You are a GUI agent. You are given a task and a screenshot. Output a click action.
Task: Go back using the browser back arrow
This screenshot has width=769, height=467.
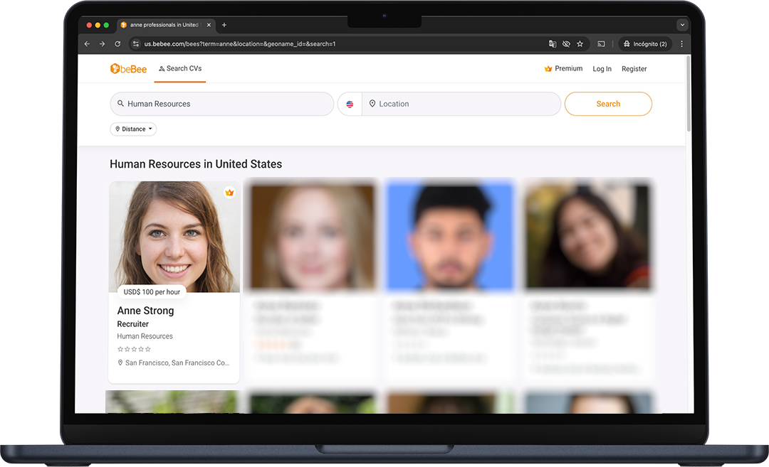87,44
